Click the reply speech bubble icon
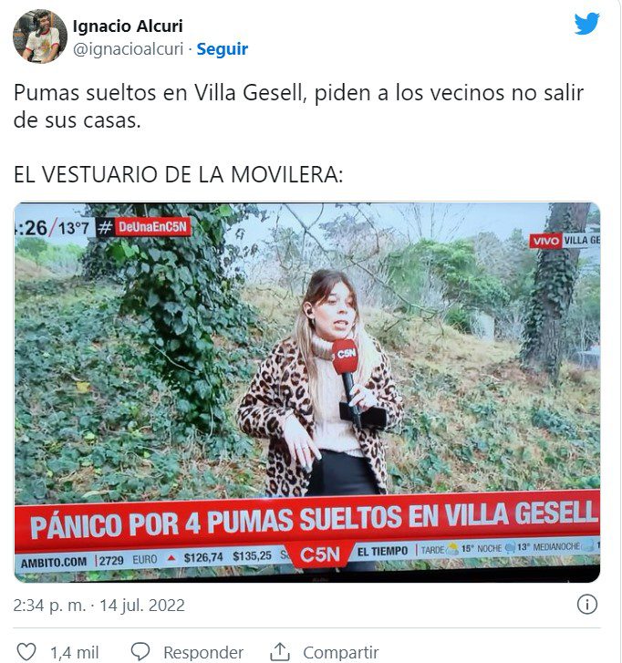The height and width of the screenshot is (663, 622). pos(140,651)
